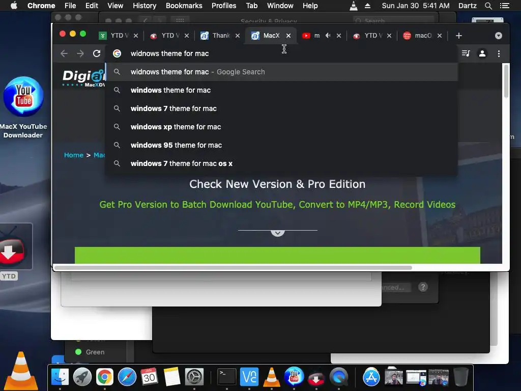Select Green color option in background window
Image resolution: width=521 pixels, height=391 pixels.
90,352
